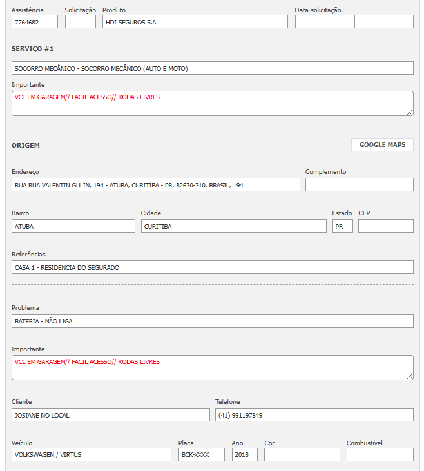This screenshot has height=471, width=424.
Task: Click the Veículo field with VOLKSWAGEN / VIRTUS
Action: [91, 455]
